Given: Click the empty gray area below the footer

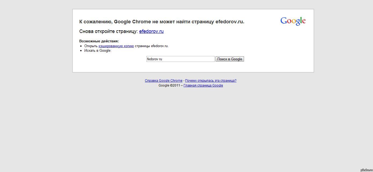Looking at the screenshot, I should click(x=186, y=129).
